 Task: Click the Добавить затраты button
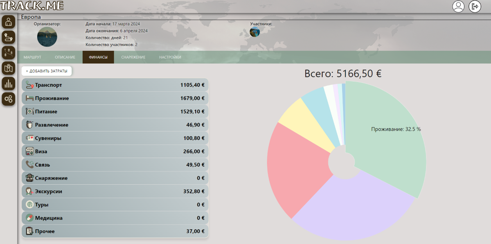47,71
